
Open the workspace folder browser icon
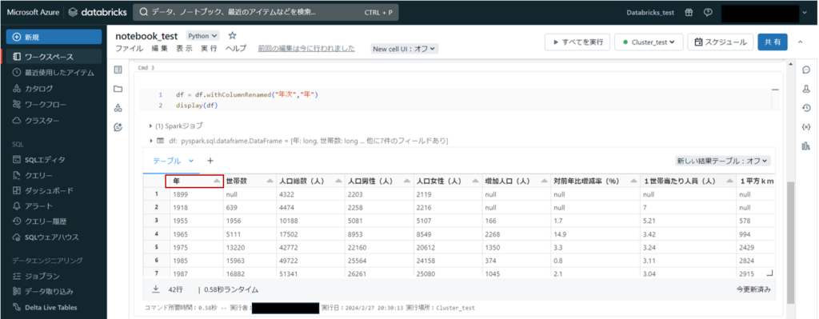click(118, 89)
